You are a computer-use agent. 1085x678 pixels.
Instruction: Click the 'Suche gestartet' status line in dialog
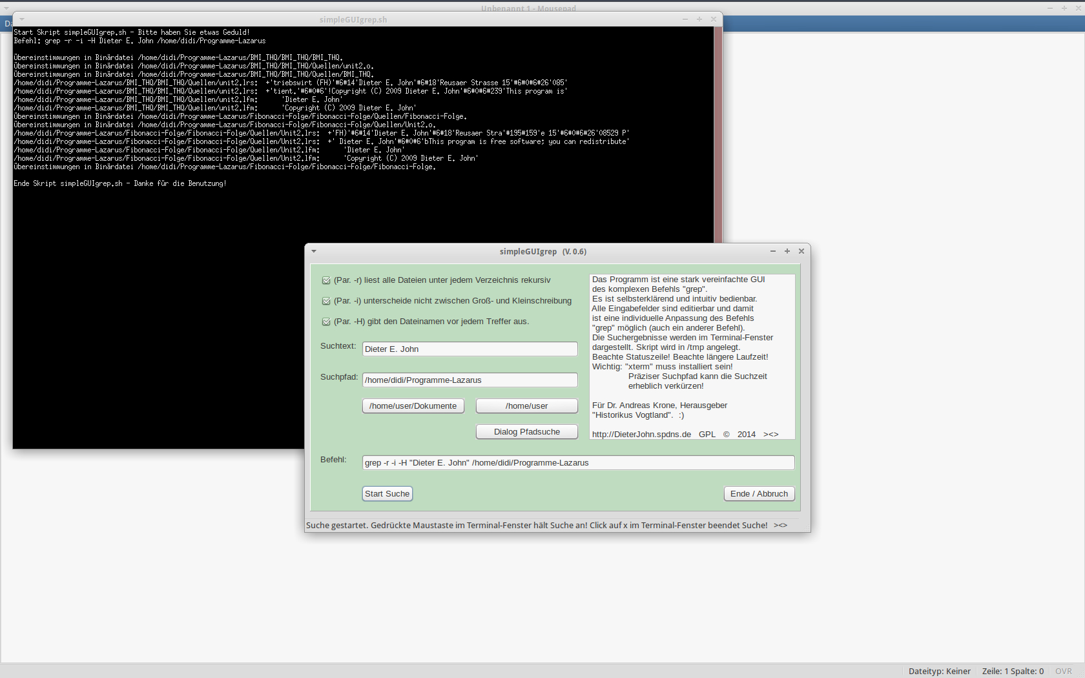click(x=546, y=526)
